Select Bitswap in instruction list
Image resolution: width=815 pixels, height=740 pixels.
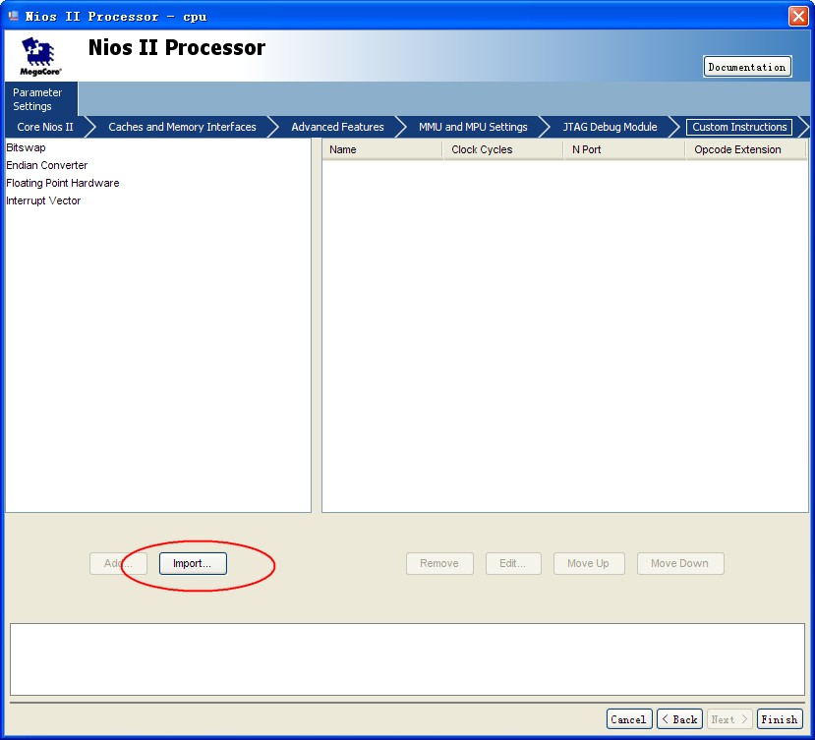coord(27,147)
